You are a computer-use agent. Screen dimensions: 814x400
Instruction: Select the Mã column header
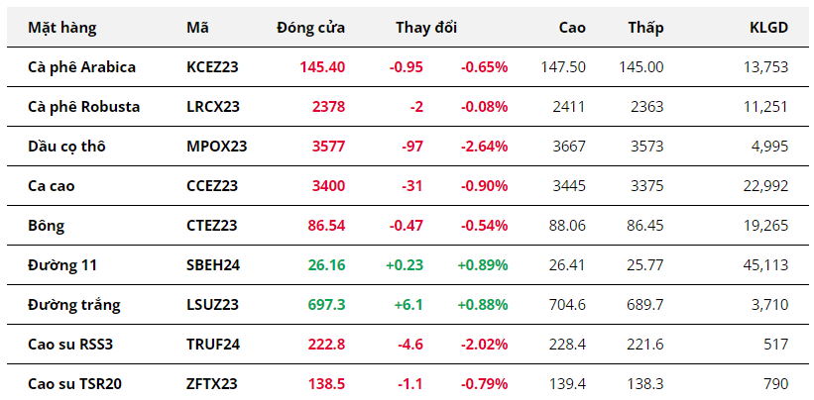pyautogui.click(x=197, y=28)
